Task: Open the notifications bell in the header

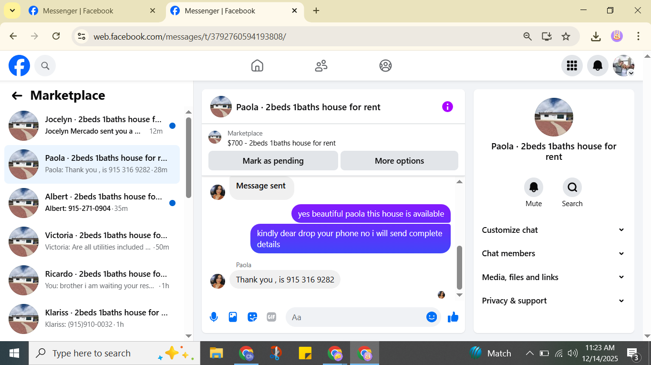Action: pos(598,66)
